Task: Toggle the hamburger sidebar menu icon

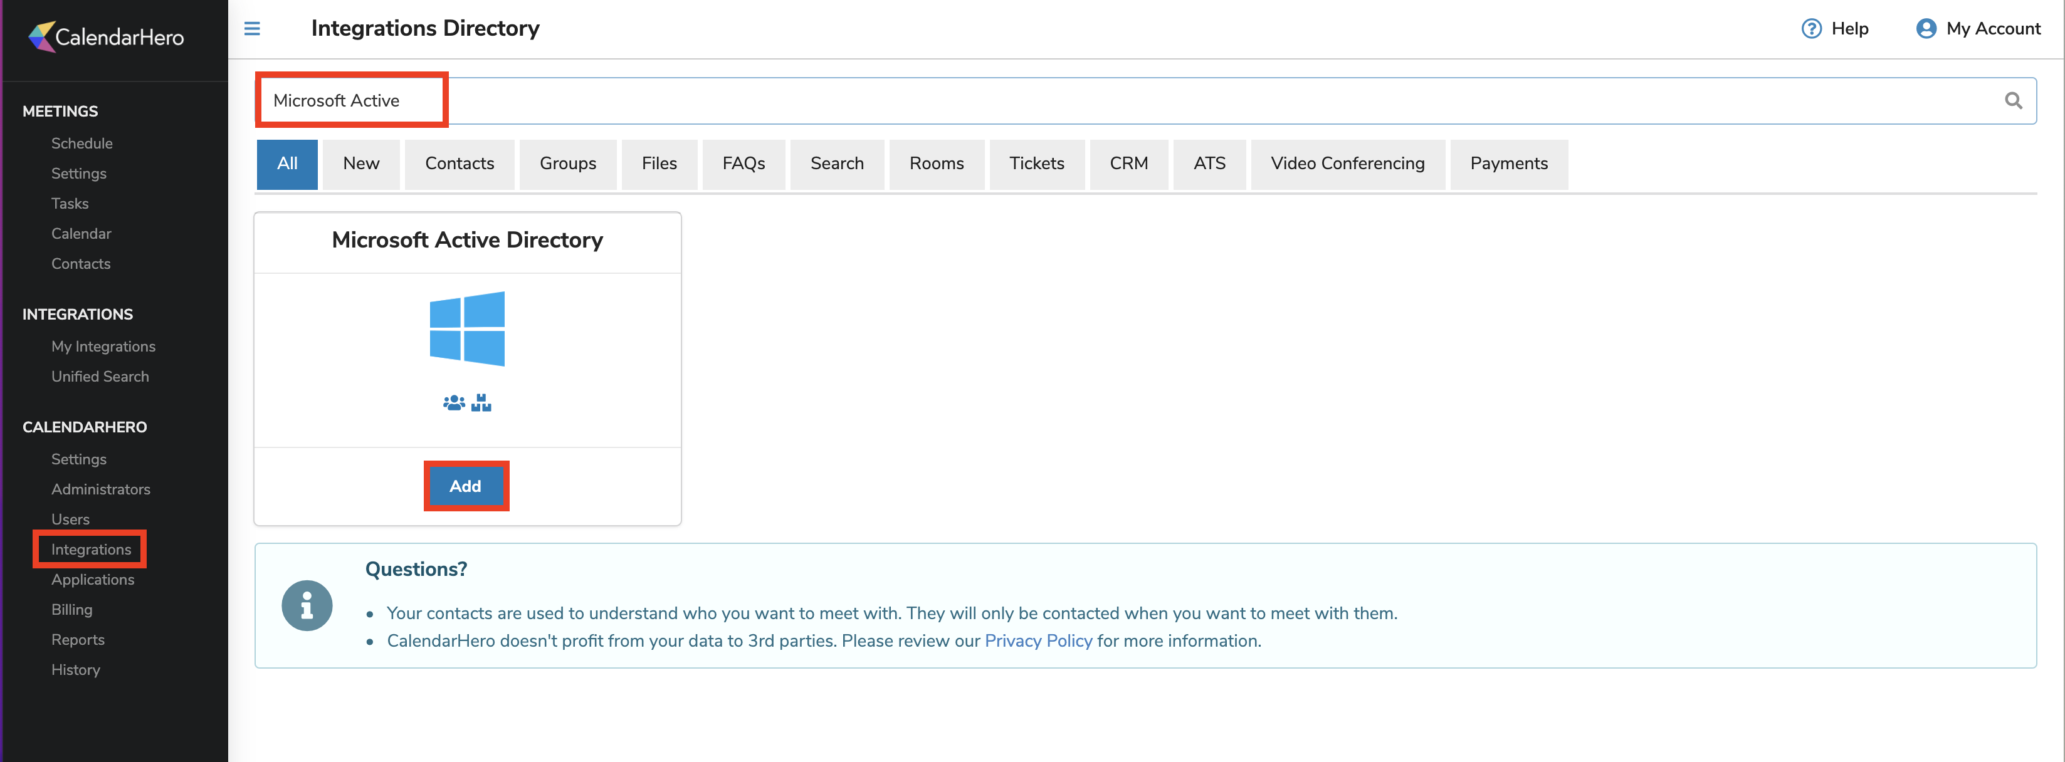Action: click(252, 29)
